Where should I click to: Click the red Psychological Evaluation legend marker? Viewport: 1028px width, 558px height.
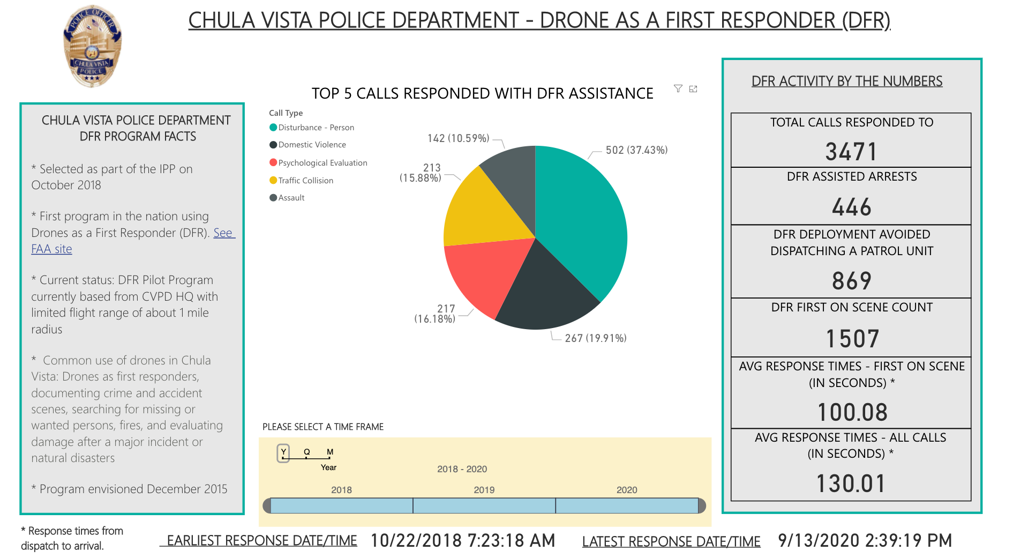pos(273,162)
